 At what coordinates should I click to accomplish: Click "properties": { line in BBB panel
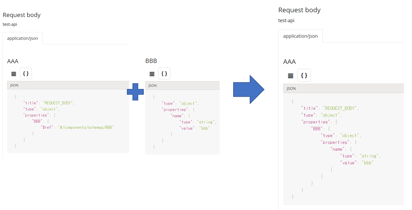pyautogui.click(x=178, y=110)
